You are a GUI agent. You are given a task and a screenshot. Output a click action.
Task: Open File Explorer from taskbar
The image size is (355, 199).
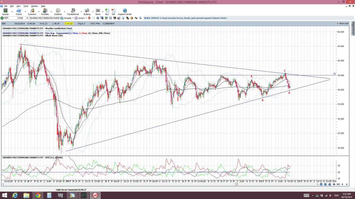click(26, 195)
